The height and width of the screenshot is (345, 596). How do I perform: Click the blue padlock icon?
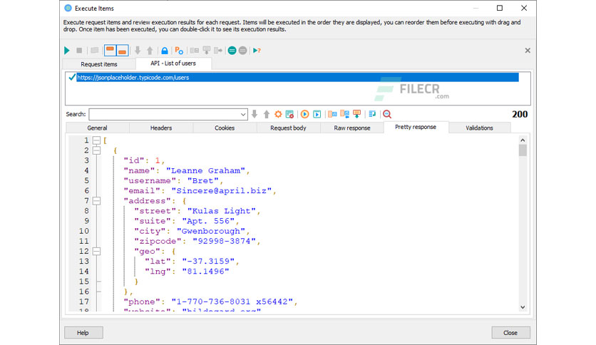[165, 50]
